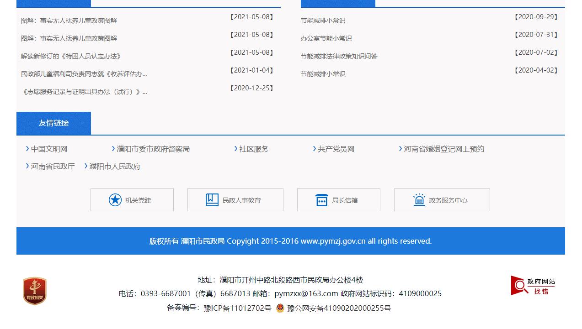Click the chevron arrow before 中国文明网

[x=27, y=148]
